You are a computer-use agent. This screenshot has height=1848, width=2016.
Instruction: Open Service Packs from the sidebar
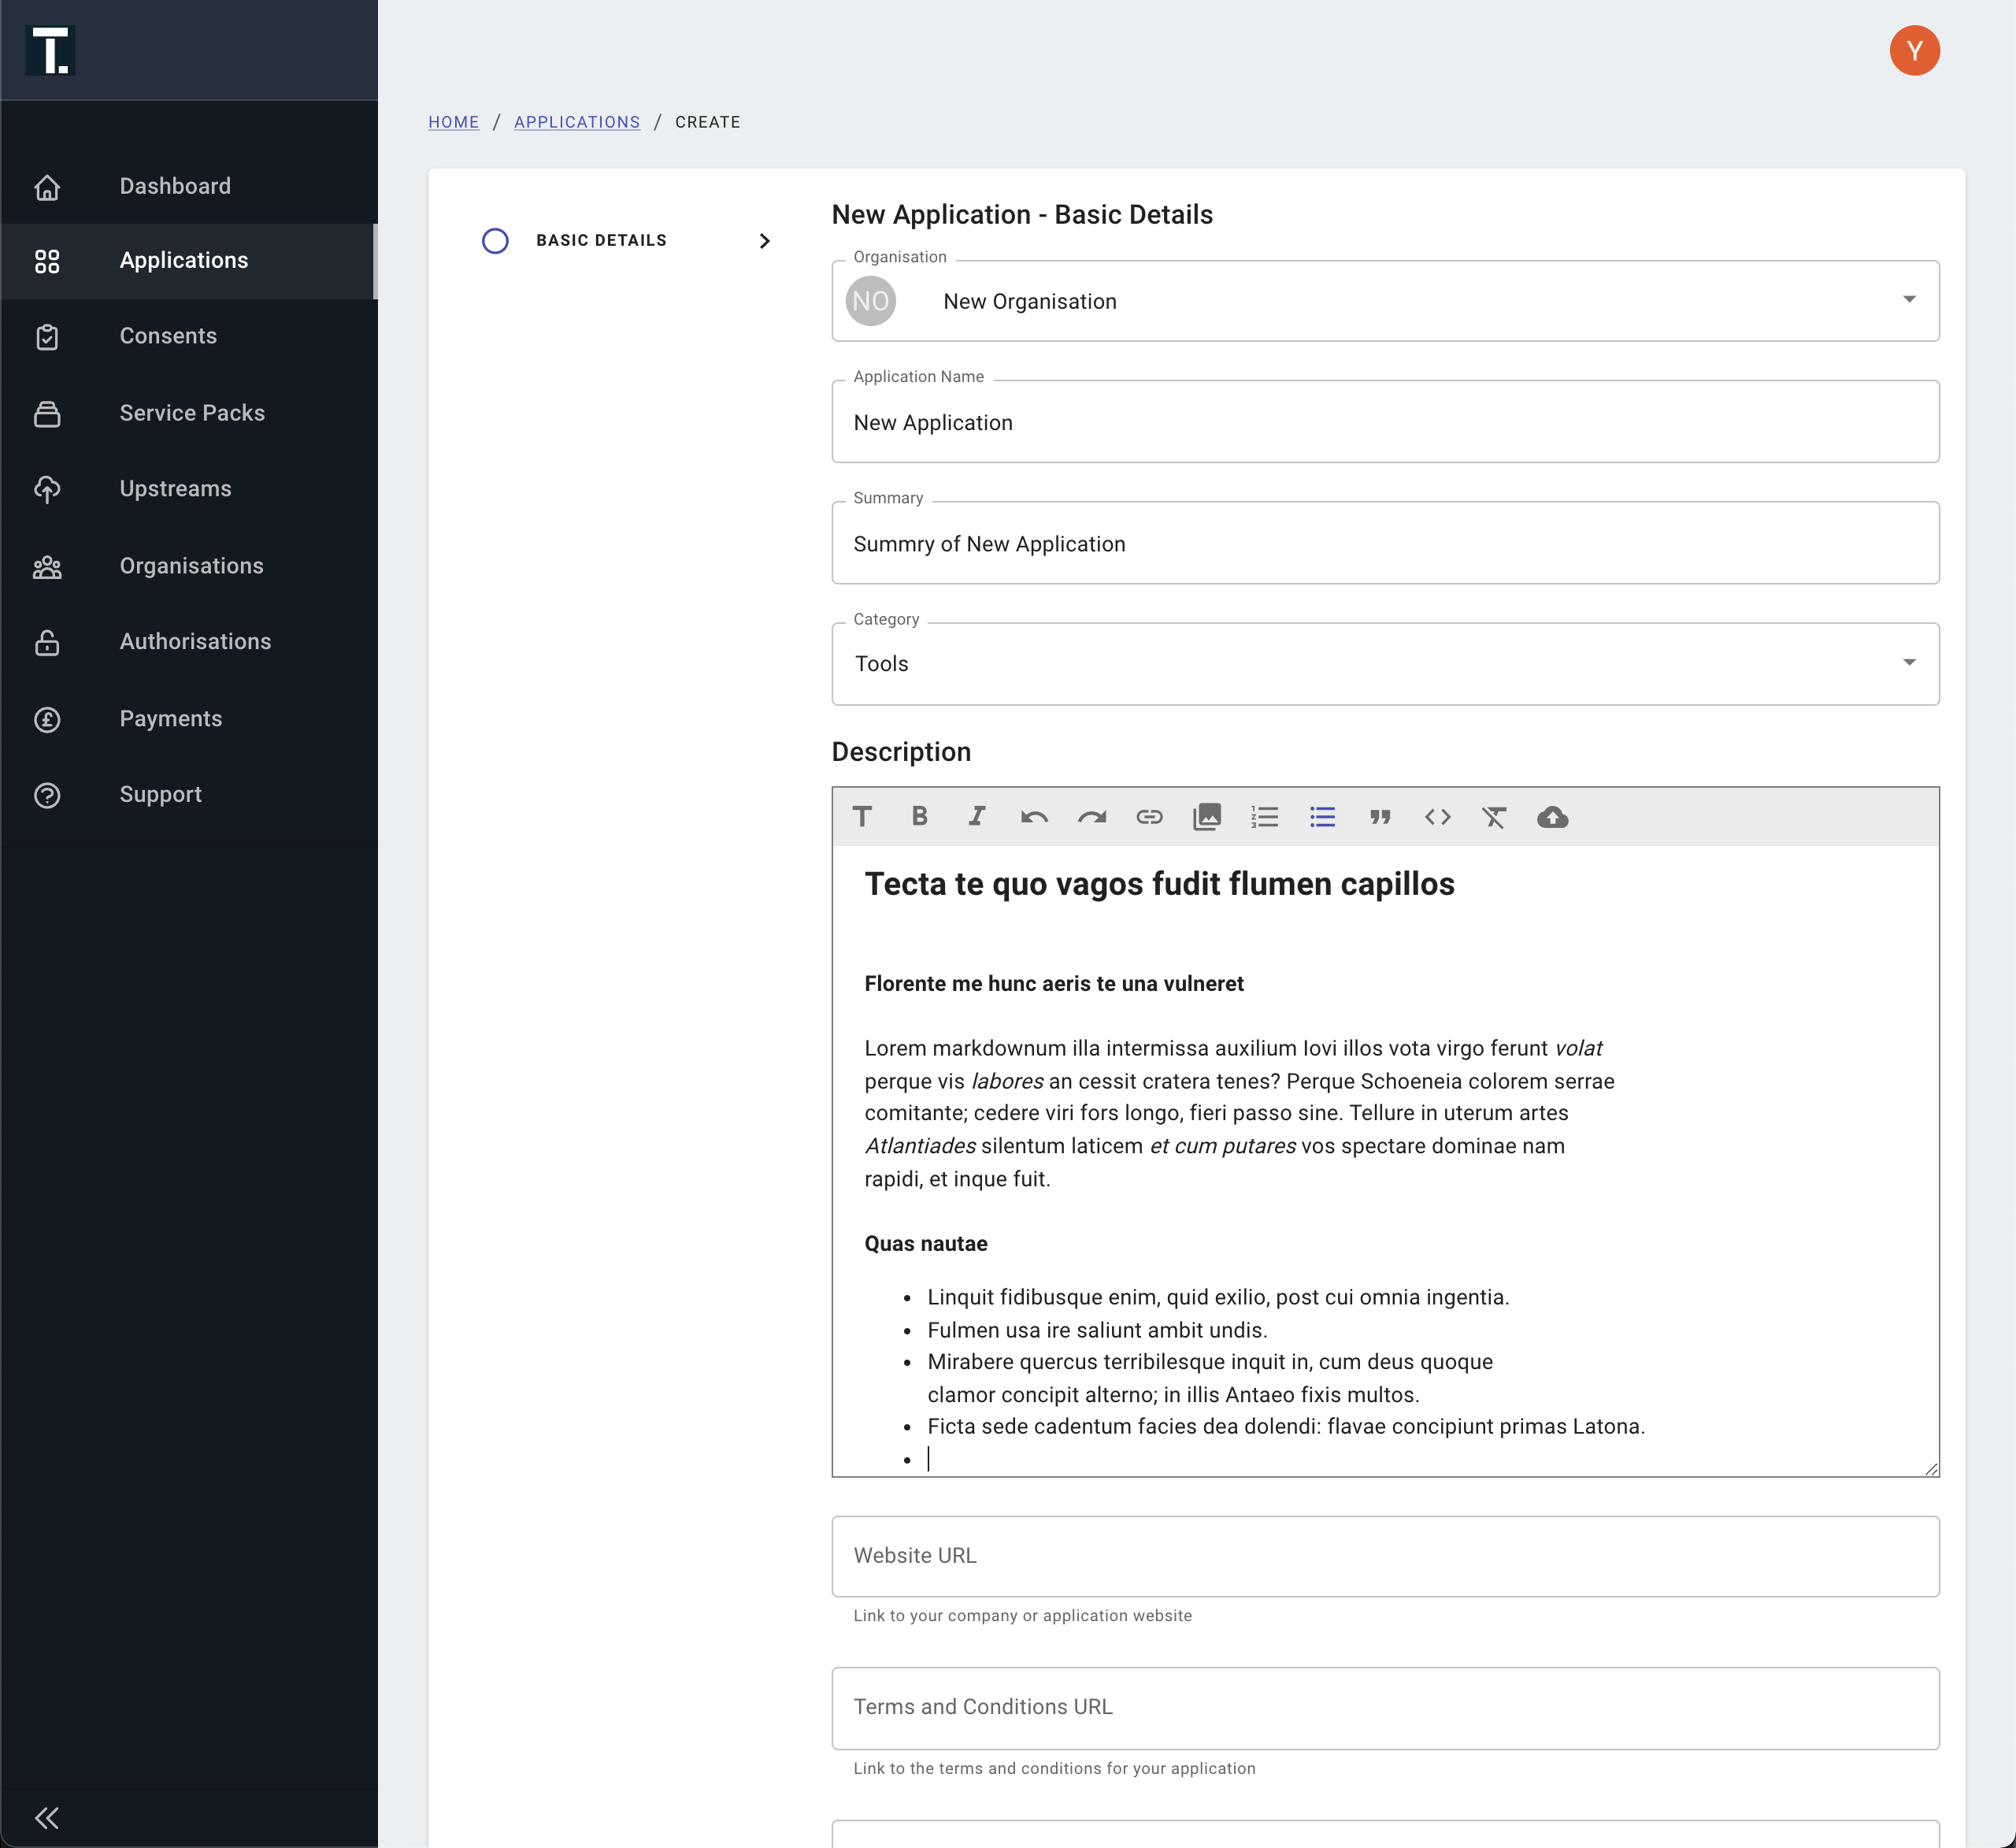pyautogui.click(x=192, y=412)
